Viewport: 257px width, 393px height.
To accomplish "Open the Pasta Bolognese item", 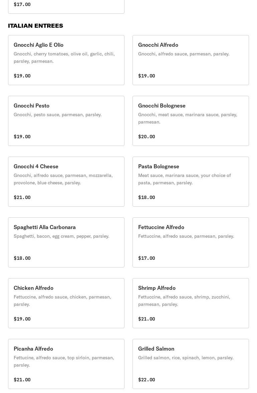I will pos(191,182).
